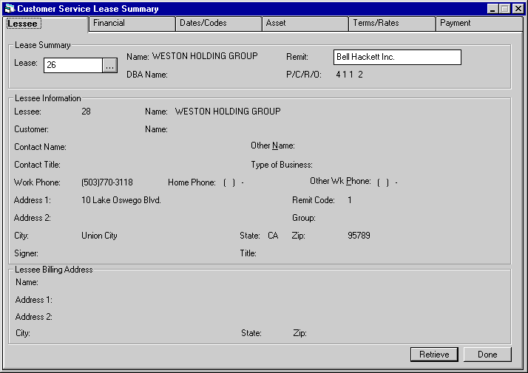Open the lease lookup ellipsis button
Screen dimensions: 528x373
coord(109,65)
